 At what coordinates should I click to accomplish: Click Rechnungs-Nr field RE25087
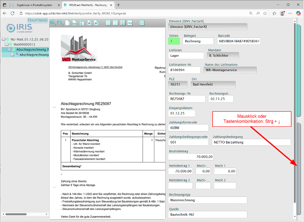click(x=187, y=99)
